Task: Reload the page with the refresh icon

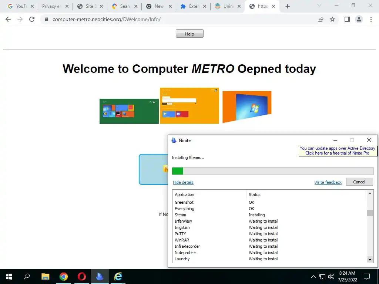Action: click(32, 19)
